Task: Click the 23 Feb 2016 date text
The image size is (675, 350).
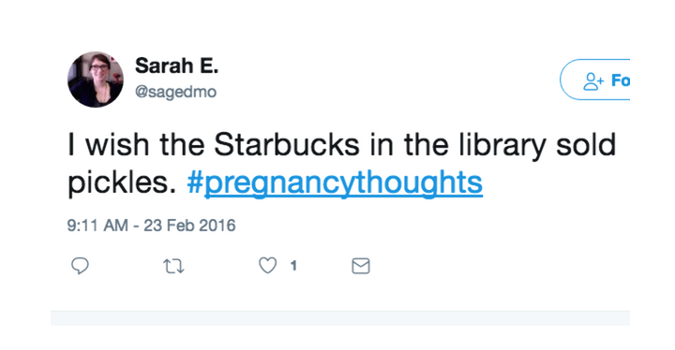Action: tap(189, 226)
